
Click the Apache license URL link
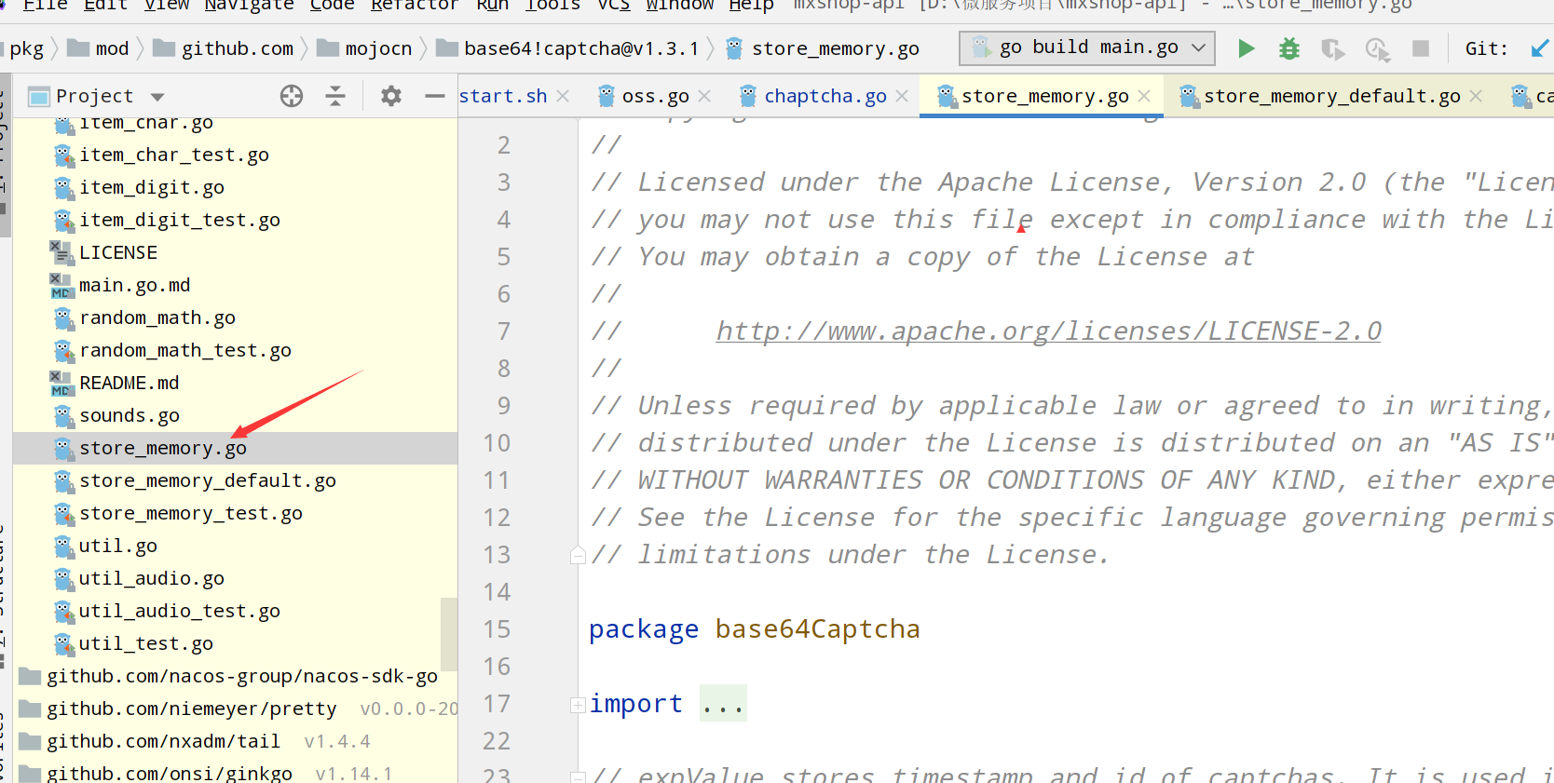1048,331
